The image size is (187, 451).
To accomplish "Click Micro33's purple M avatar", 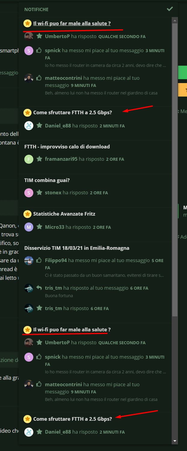I will click(29, 227).
